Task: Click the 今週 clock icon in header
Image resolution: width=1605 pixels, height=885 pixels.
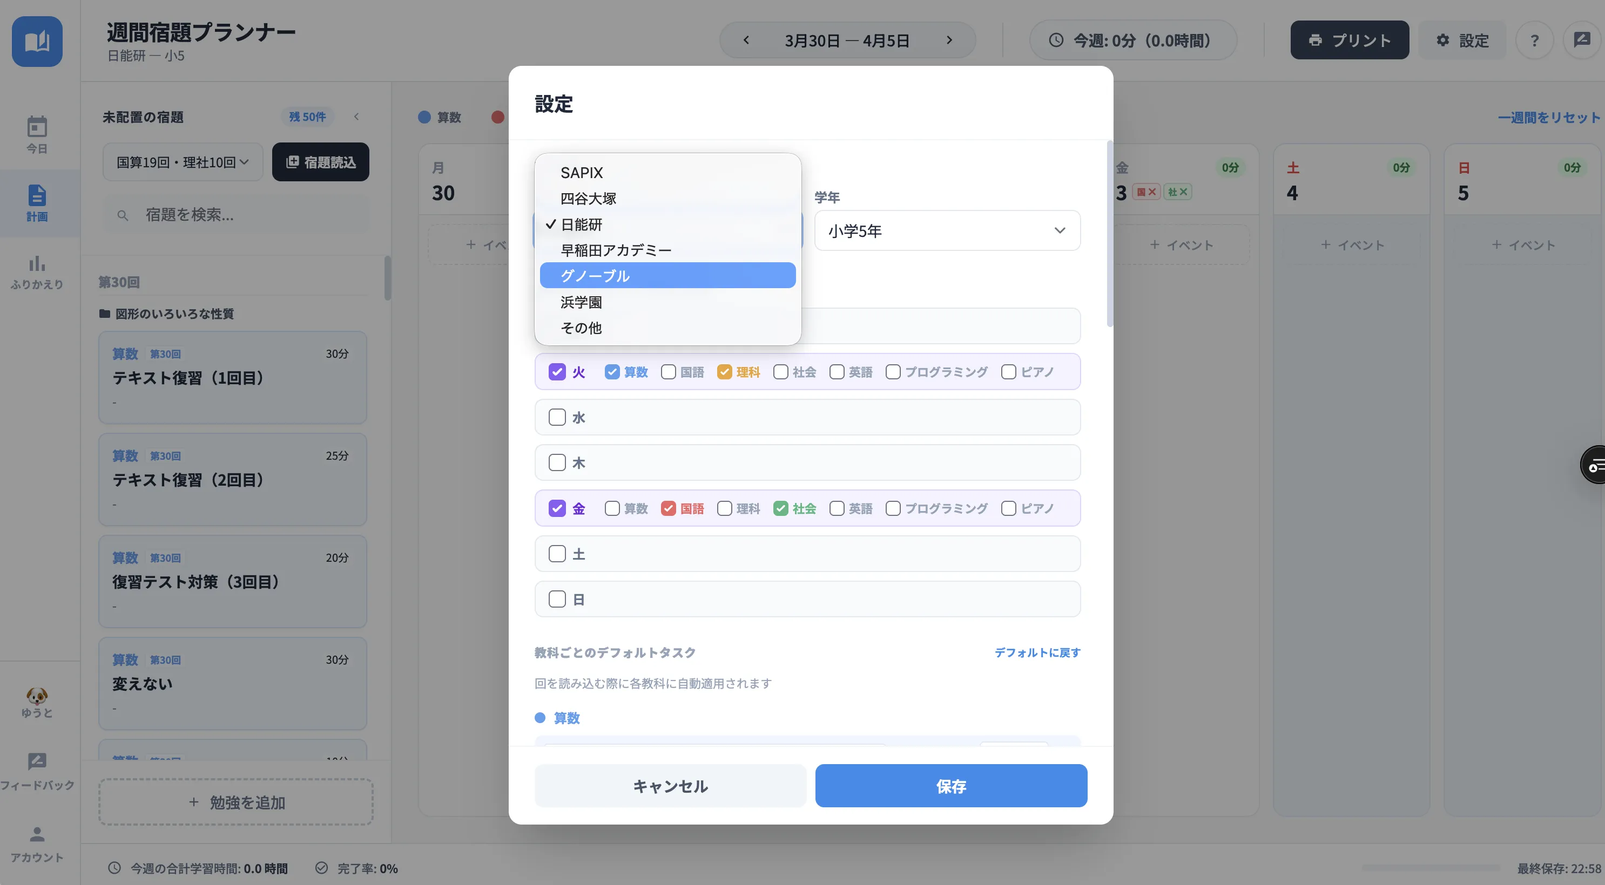Action: click(1056, 40)
